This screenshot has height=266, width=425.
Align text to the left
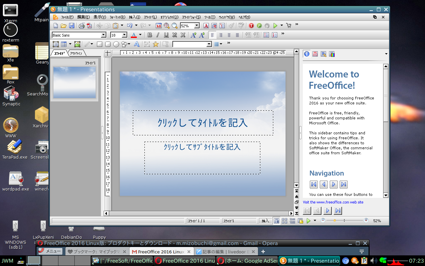(212, 35)
